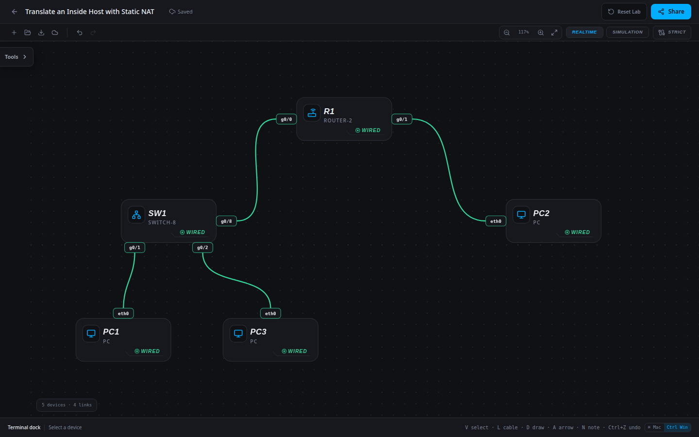Click the PC2 monitor icon
The height and width of the screenshot is (437, 699).
[x=521, y=215]
